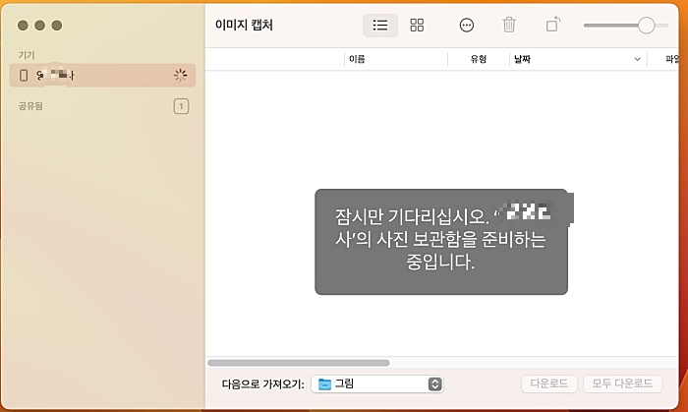Select the connected phone device in sidebar
This screenshot has height=412, width=688.
(102, 76)
